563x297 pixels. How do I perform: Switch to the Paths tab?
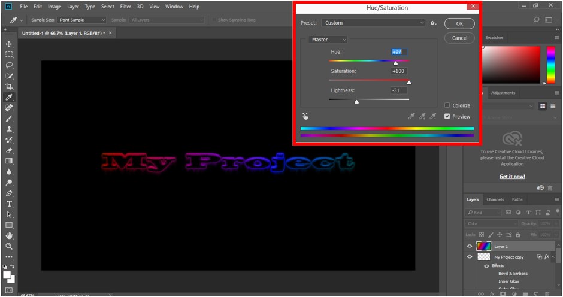coord(517,199)
